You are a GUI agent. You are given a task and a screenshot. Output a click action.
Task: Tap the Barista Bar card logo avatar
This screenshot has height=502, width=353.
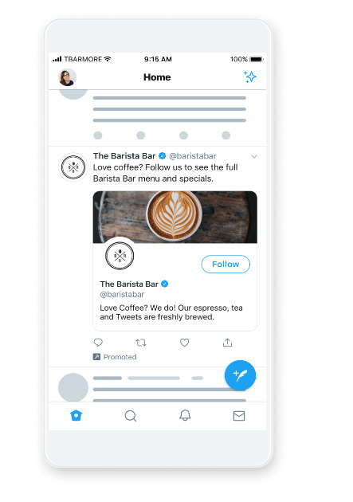click(x=120, y=256)
